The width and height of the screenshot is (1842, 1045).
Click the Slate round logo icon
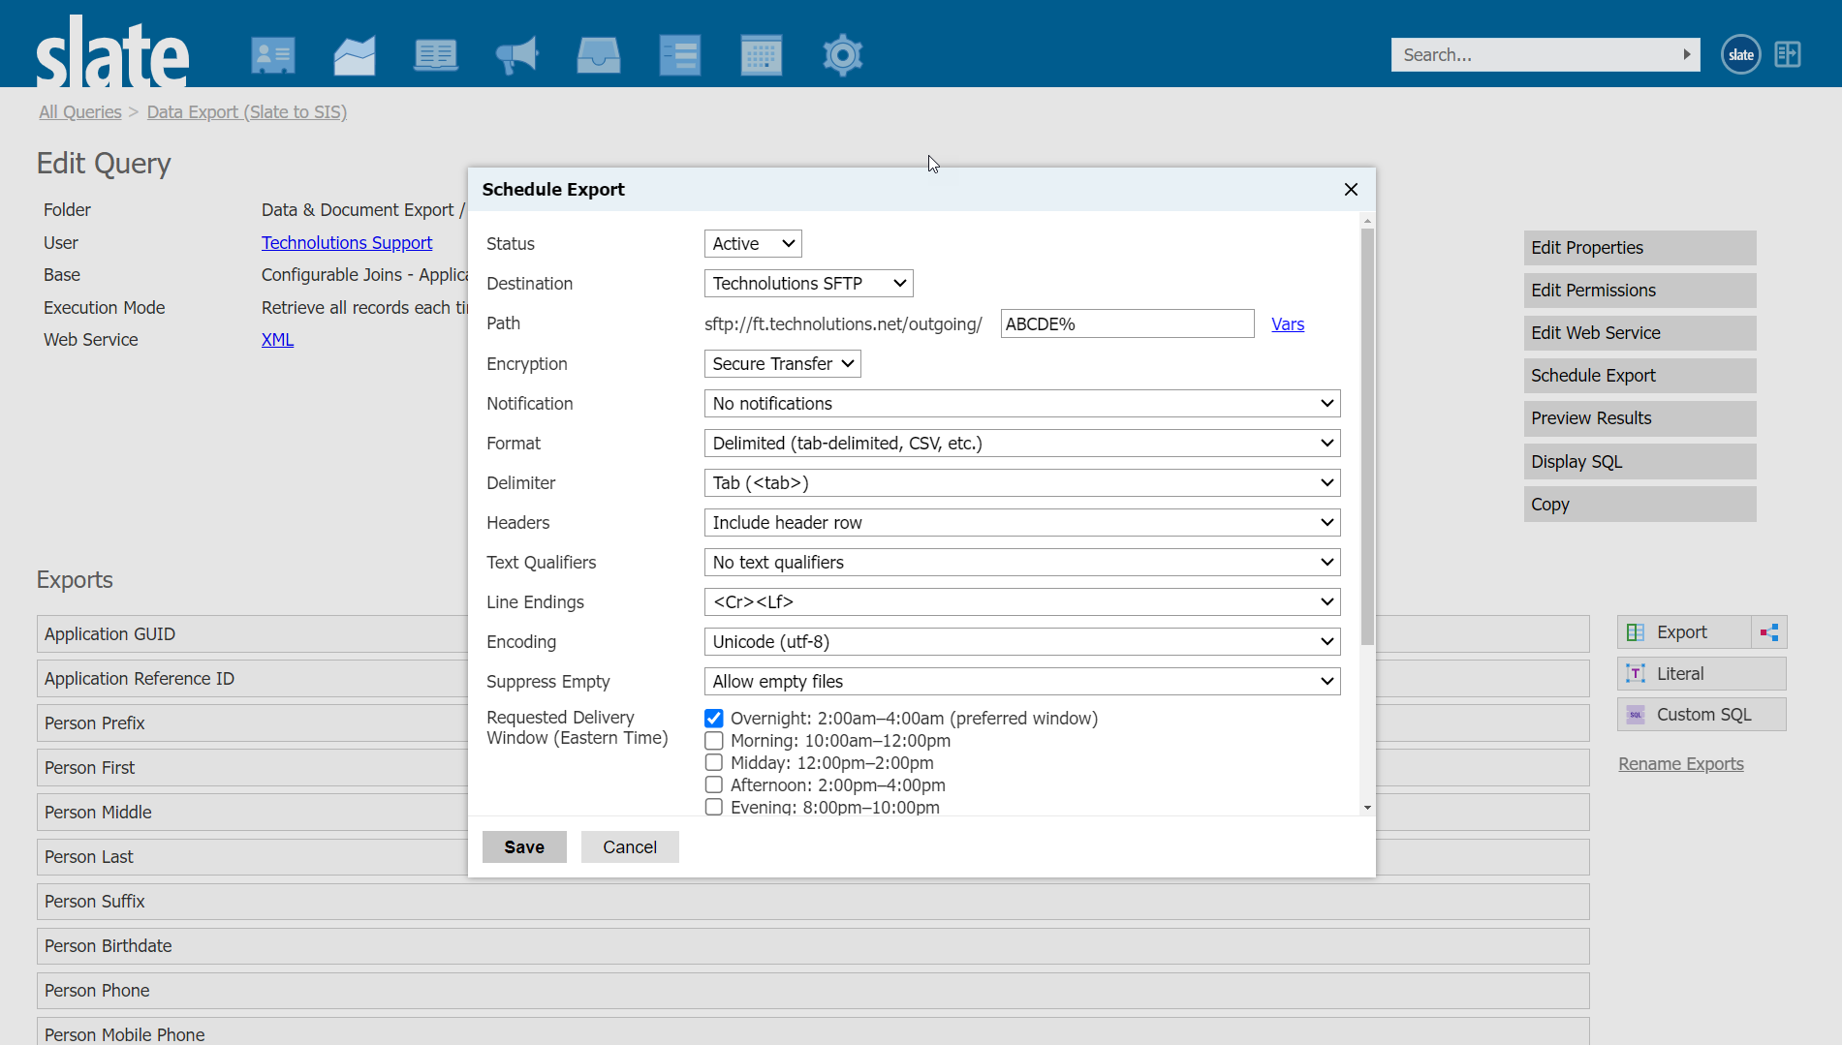(1740, 54)
